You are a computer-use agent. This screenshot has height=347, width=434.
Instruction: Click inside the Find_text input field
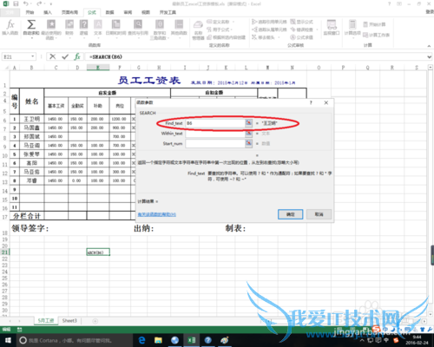point(215,123)
